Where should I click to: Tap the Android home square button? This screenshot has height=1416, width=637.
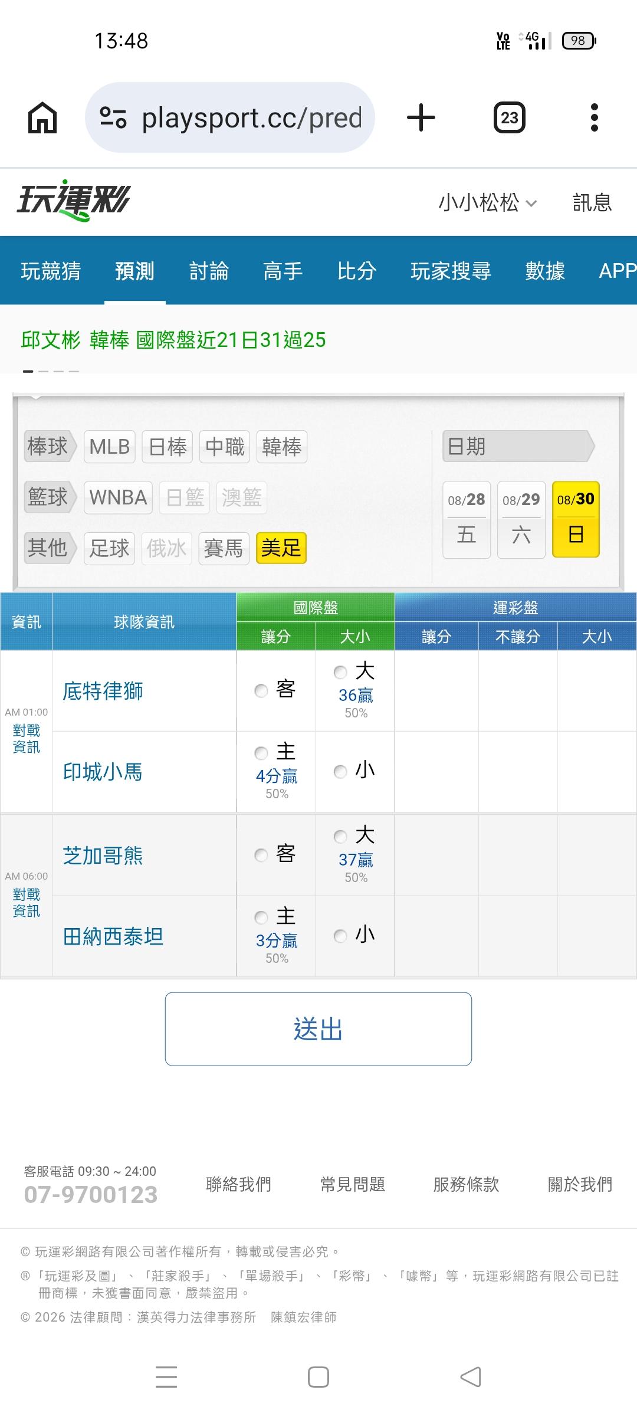[x=318, y=1377]
